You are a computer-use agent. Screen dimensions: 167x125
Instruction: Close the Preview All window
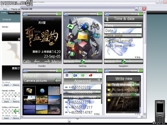point(144,9)
